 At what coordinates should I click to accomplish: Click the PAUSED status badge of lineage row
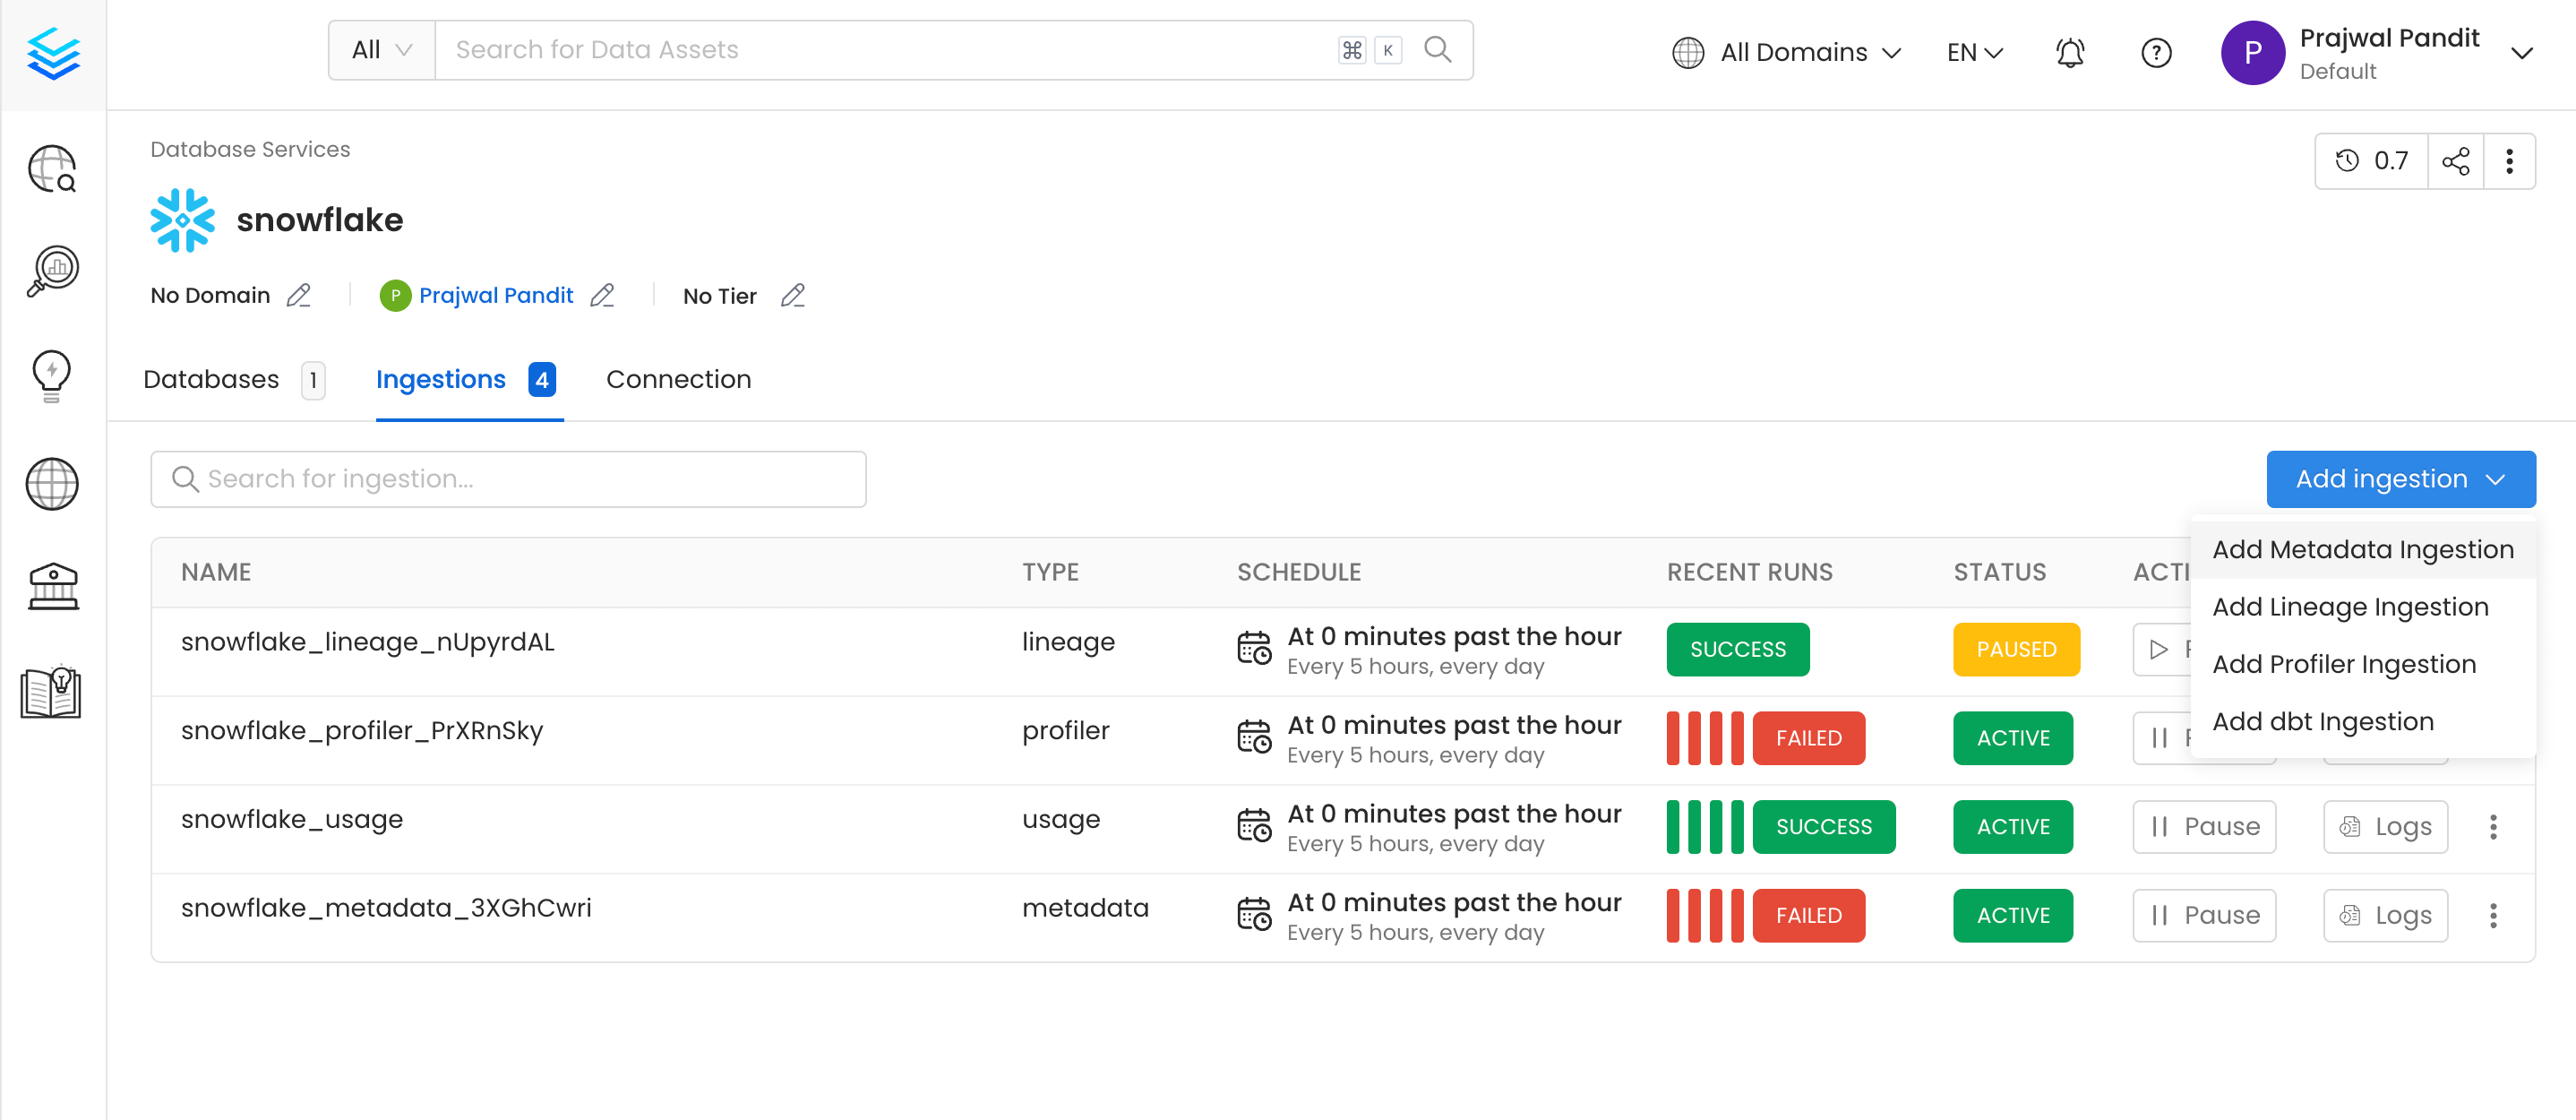coord(2016,650)
